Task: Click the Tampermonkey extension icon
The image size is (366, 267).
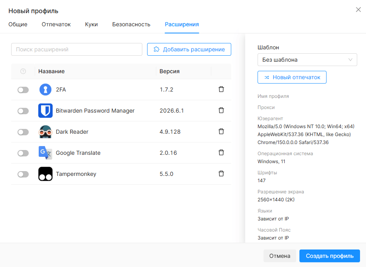Action: click(x=45, y=174)
